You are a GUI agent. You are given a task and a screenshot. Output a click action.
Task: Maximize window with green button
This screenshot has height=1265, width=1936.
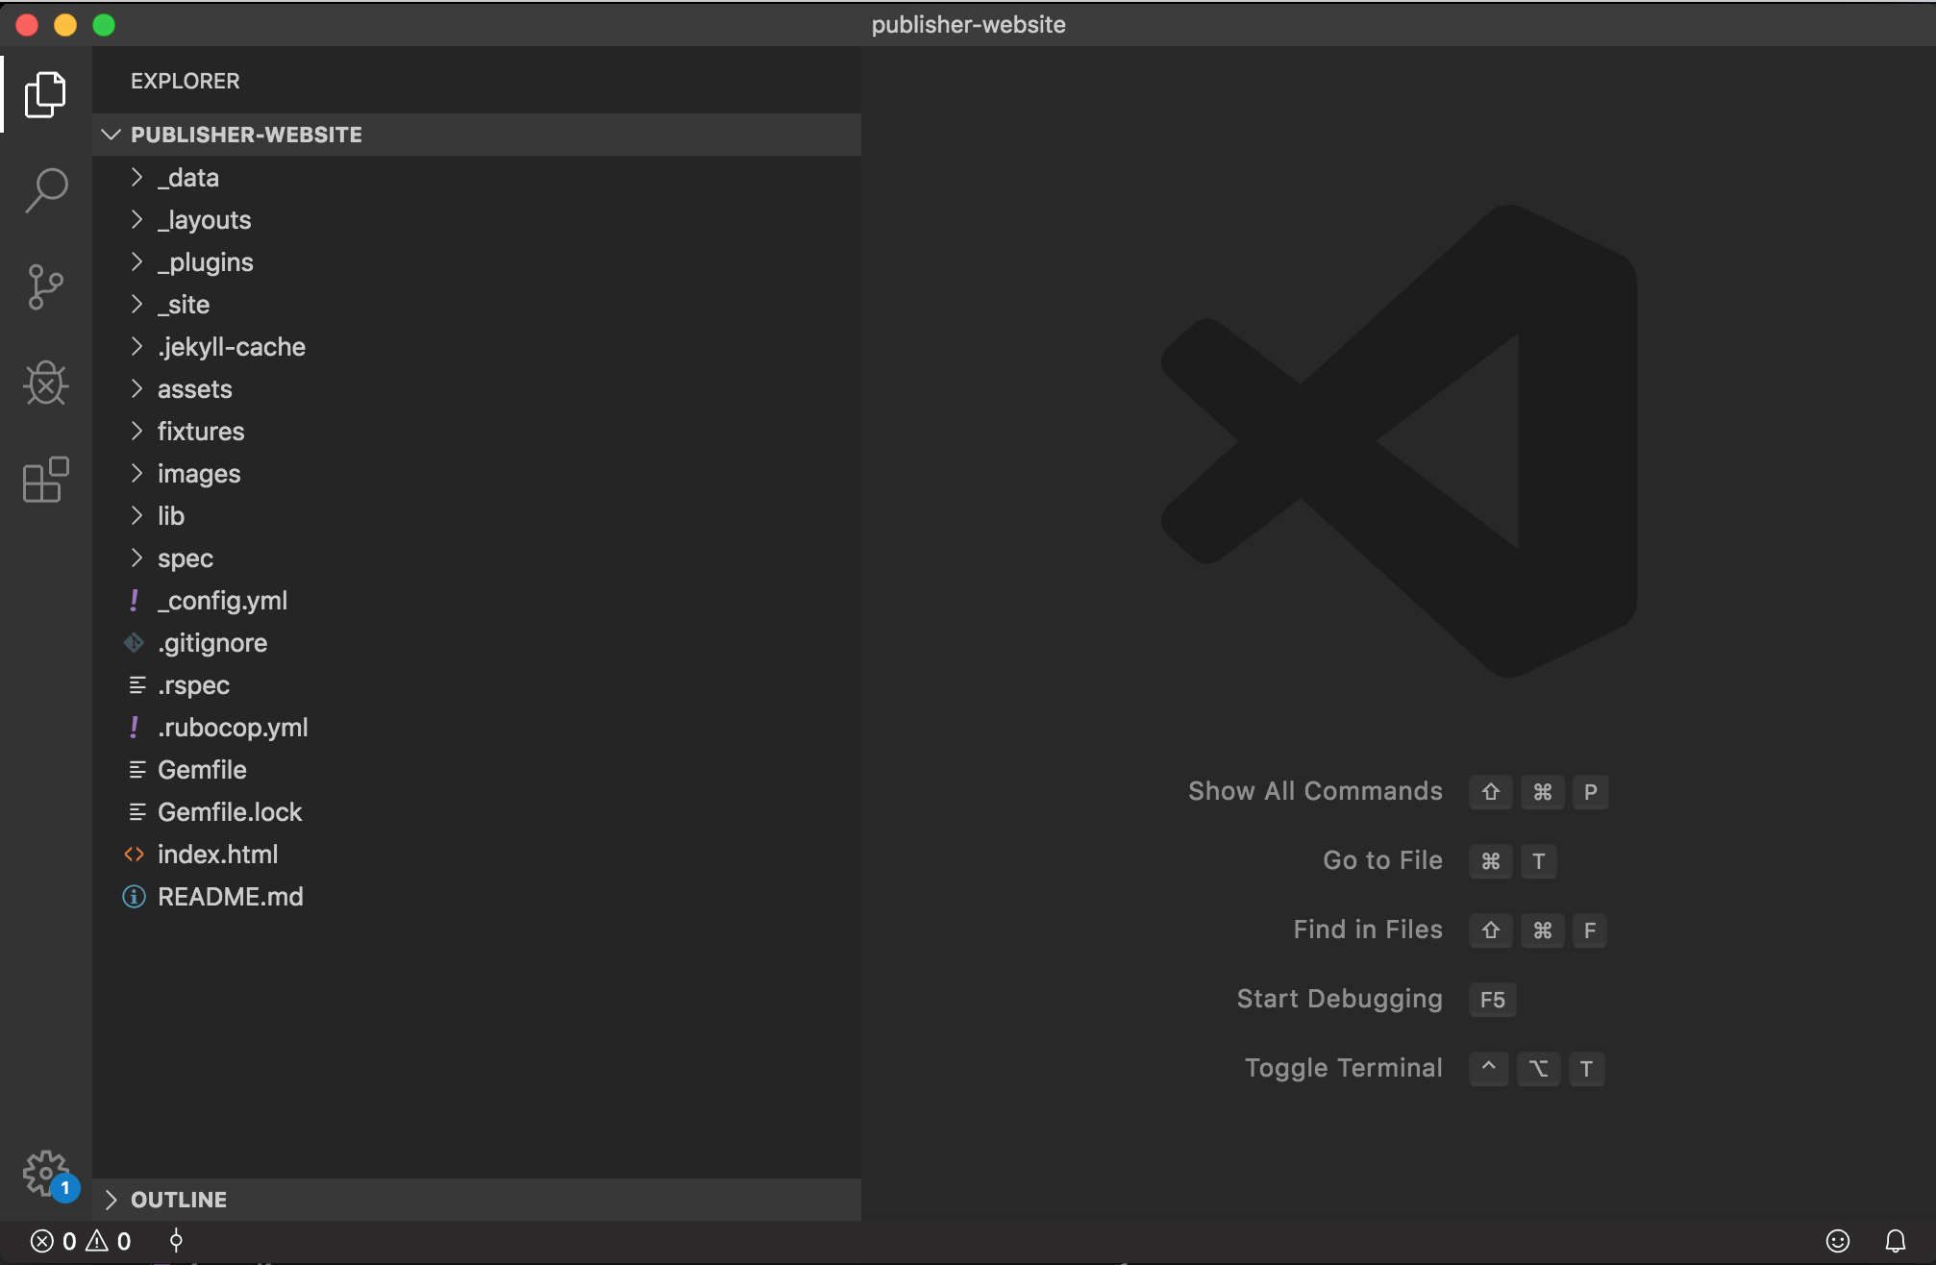coord(104,25)
